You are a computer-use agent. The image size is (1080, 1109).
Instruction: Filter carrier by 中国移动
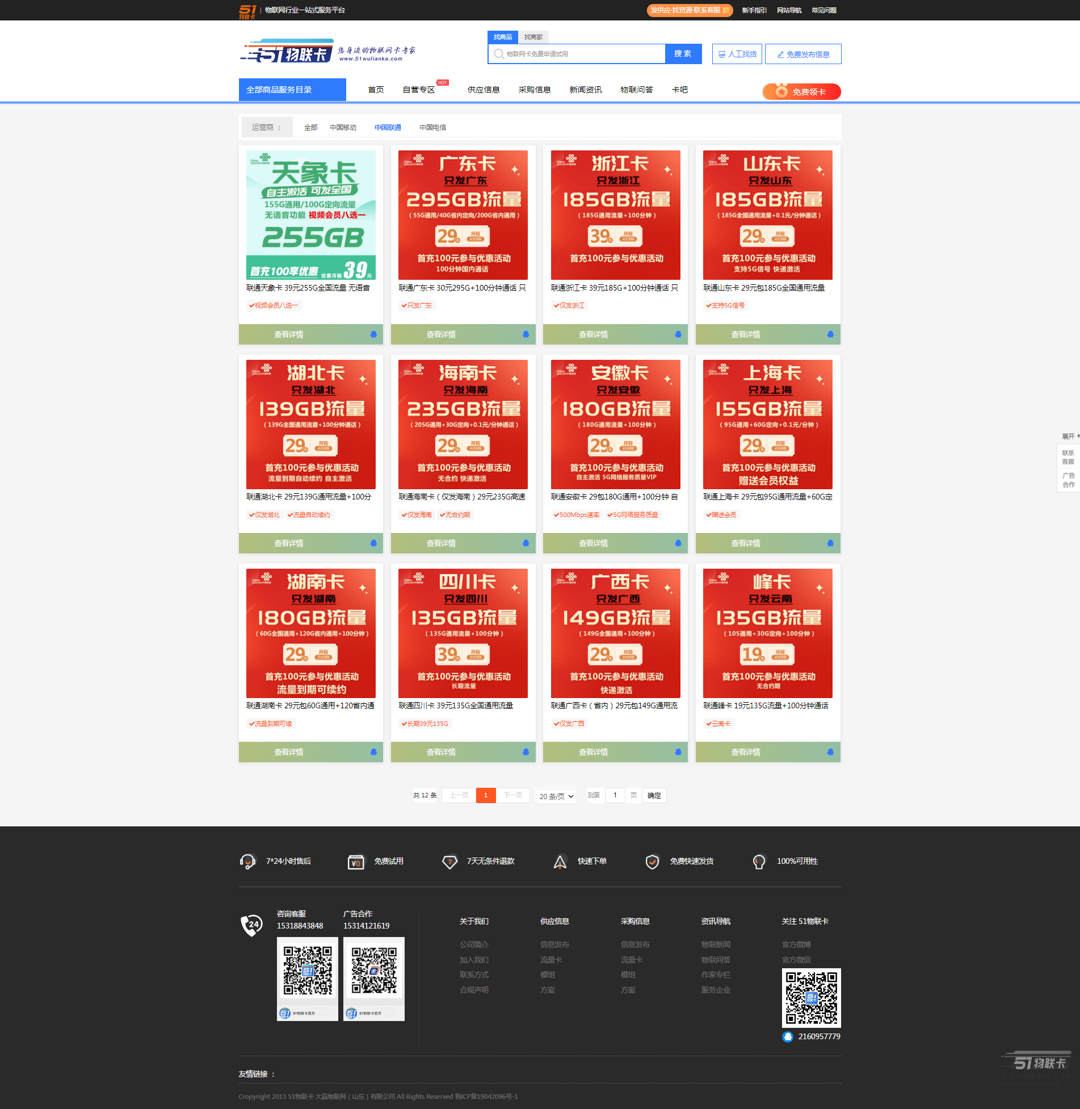[x=343, y=127]
